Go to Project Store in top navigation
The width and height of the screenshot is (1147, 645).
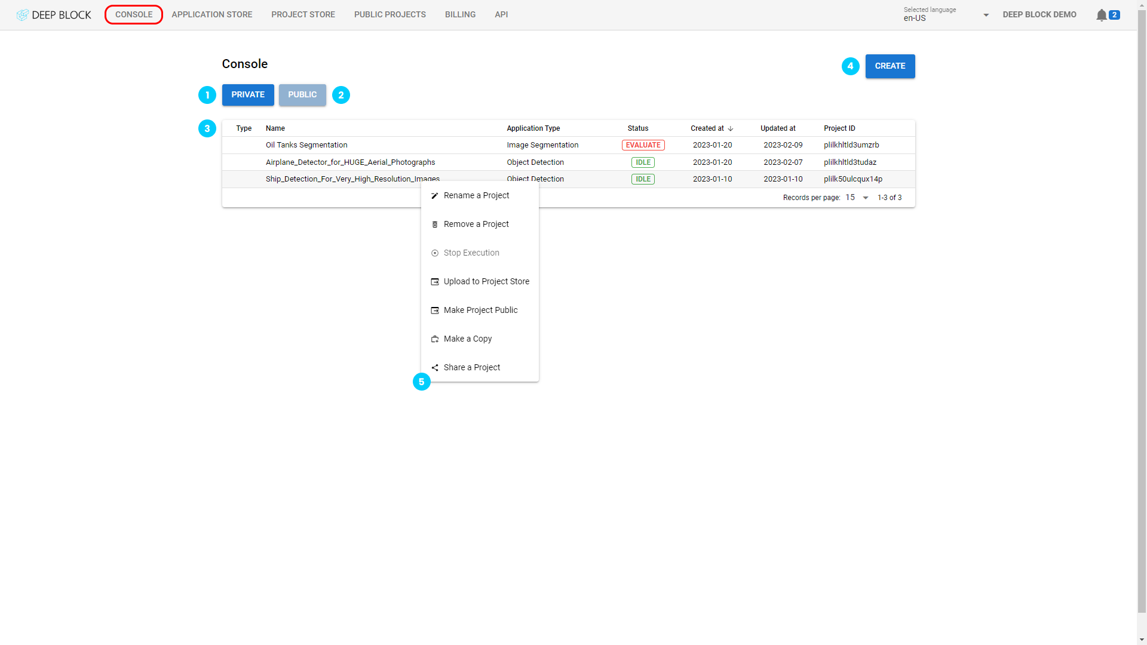[x=303, y=14]
